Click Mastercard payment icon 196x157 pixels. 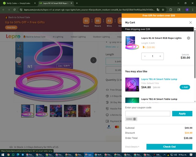point(117,127)
